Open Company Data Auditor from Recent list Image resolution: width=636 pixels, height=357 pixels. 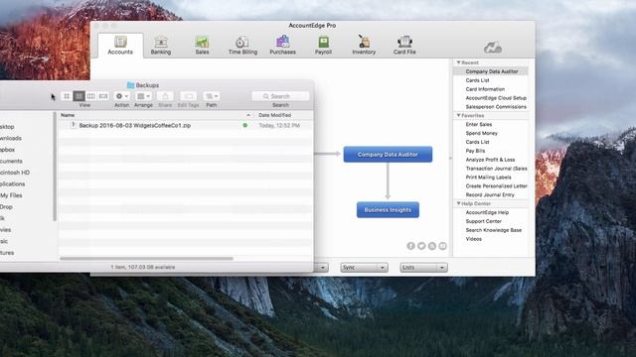pyautogui.click(x=492, y=71)
